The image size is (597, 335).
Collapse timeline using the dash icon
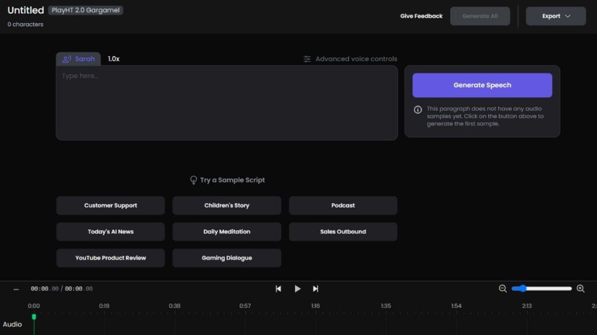pos(16,289)
